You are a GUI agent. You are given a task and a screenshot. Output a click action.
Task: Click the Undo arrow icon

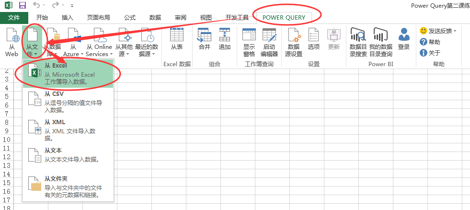tap(36, 5)
